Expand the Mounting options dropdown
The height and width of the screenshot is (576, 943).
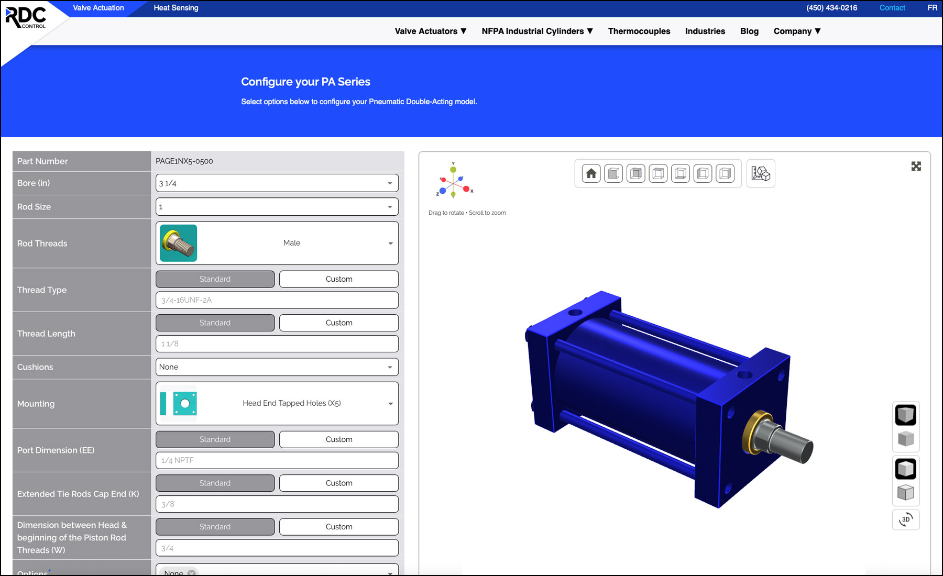[x=277, y=403]
